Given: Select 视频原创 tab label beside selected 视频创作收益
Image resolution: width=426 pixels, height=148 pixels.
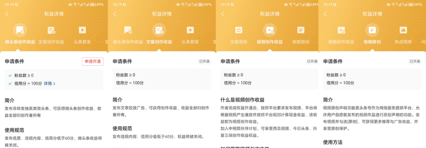Looking at the screenshot, I should coord(301,42).
